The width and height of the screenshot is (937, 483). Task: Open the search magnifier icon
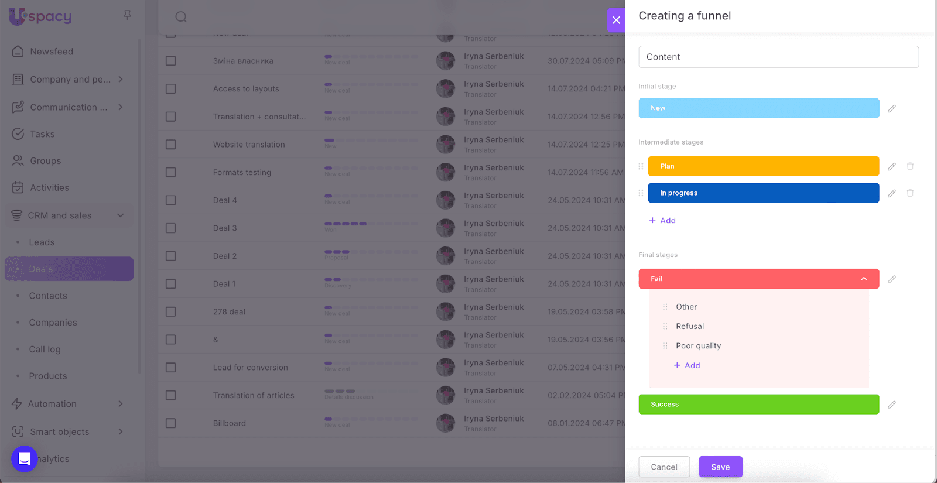point(181,17)
